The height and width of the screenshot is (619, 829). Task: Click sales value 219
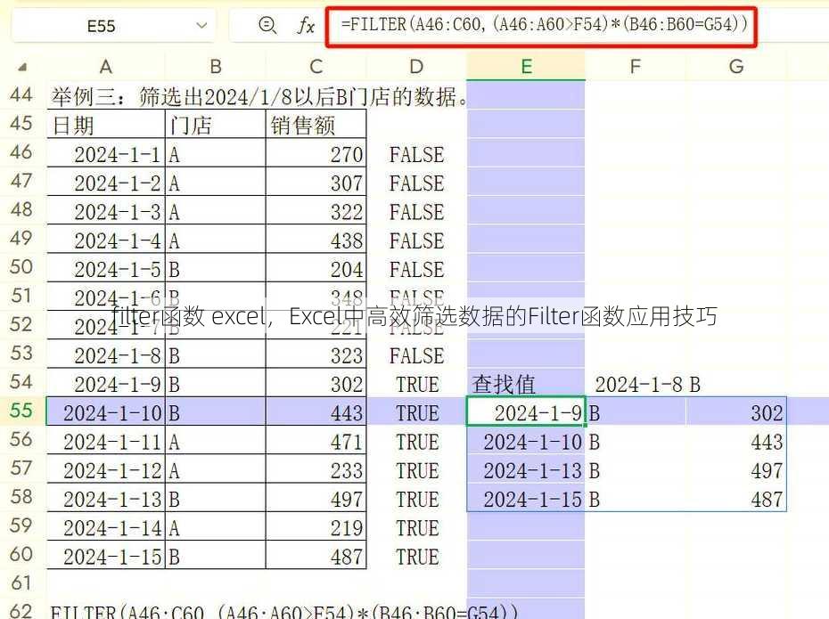316,526
